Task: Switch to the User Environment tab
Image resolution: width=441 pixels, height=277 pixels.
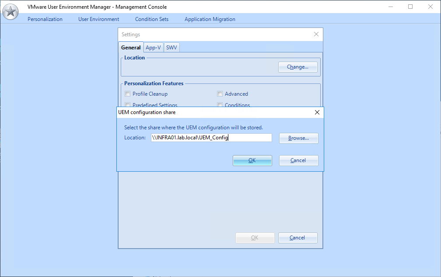Action: point(98,19)
